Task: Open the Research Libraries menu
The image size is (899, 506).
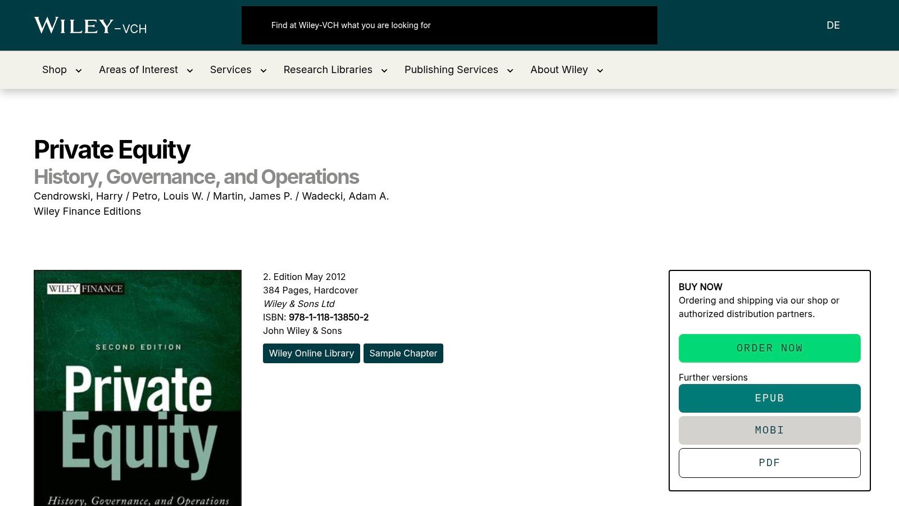Action: [x=328, y=70]
